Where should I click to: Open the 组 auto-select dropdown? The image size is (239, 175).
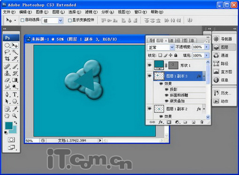tap(61, 20)
